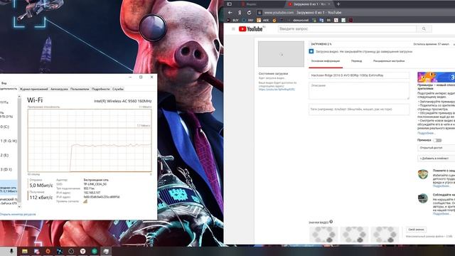Click the YouTube logo
The width and height of the screenshot is (455, 256).
251,28
